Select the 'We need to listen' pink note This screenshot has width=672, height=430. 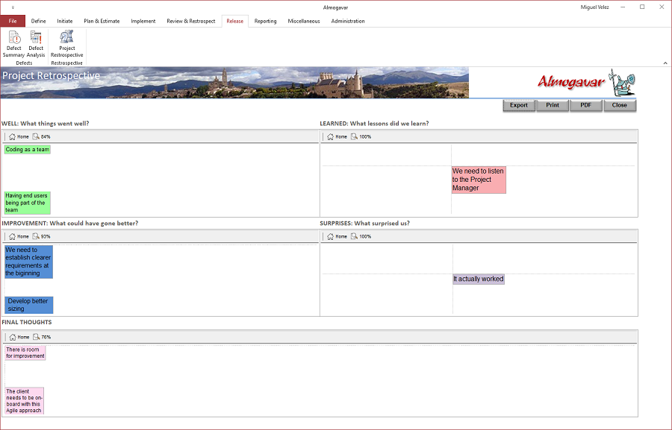[x=479, y=180]
